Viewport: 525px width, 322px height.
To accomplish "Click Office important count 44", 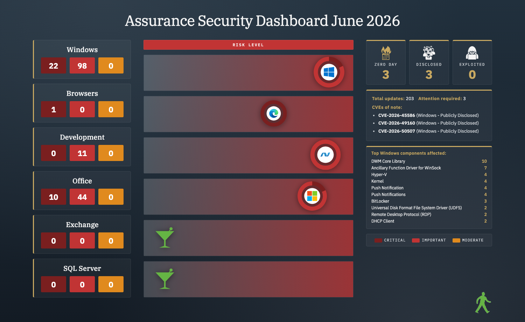I will pyautogui.click(x=82, y=197).
